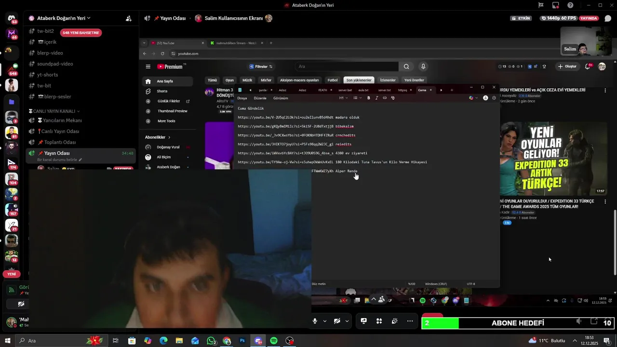The width and height of the screenshot is (617, 347).
Task: Click the invite members icon in server header
Action: click(129, 18)
